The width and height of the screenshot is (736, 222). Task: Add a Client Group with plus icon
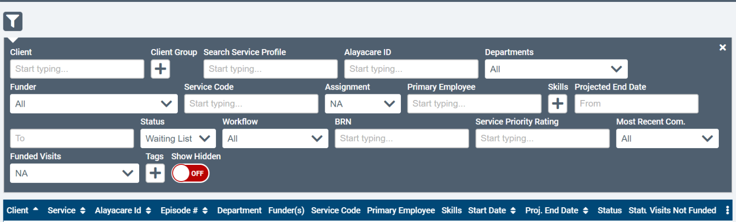161,69
